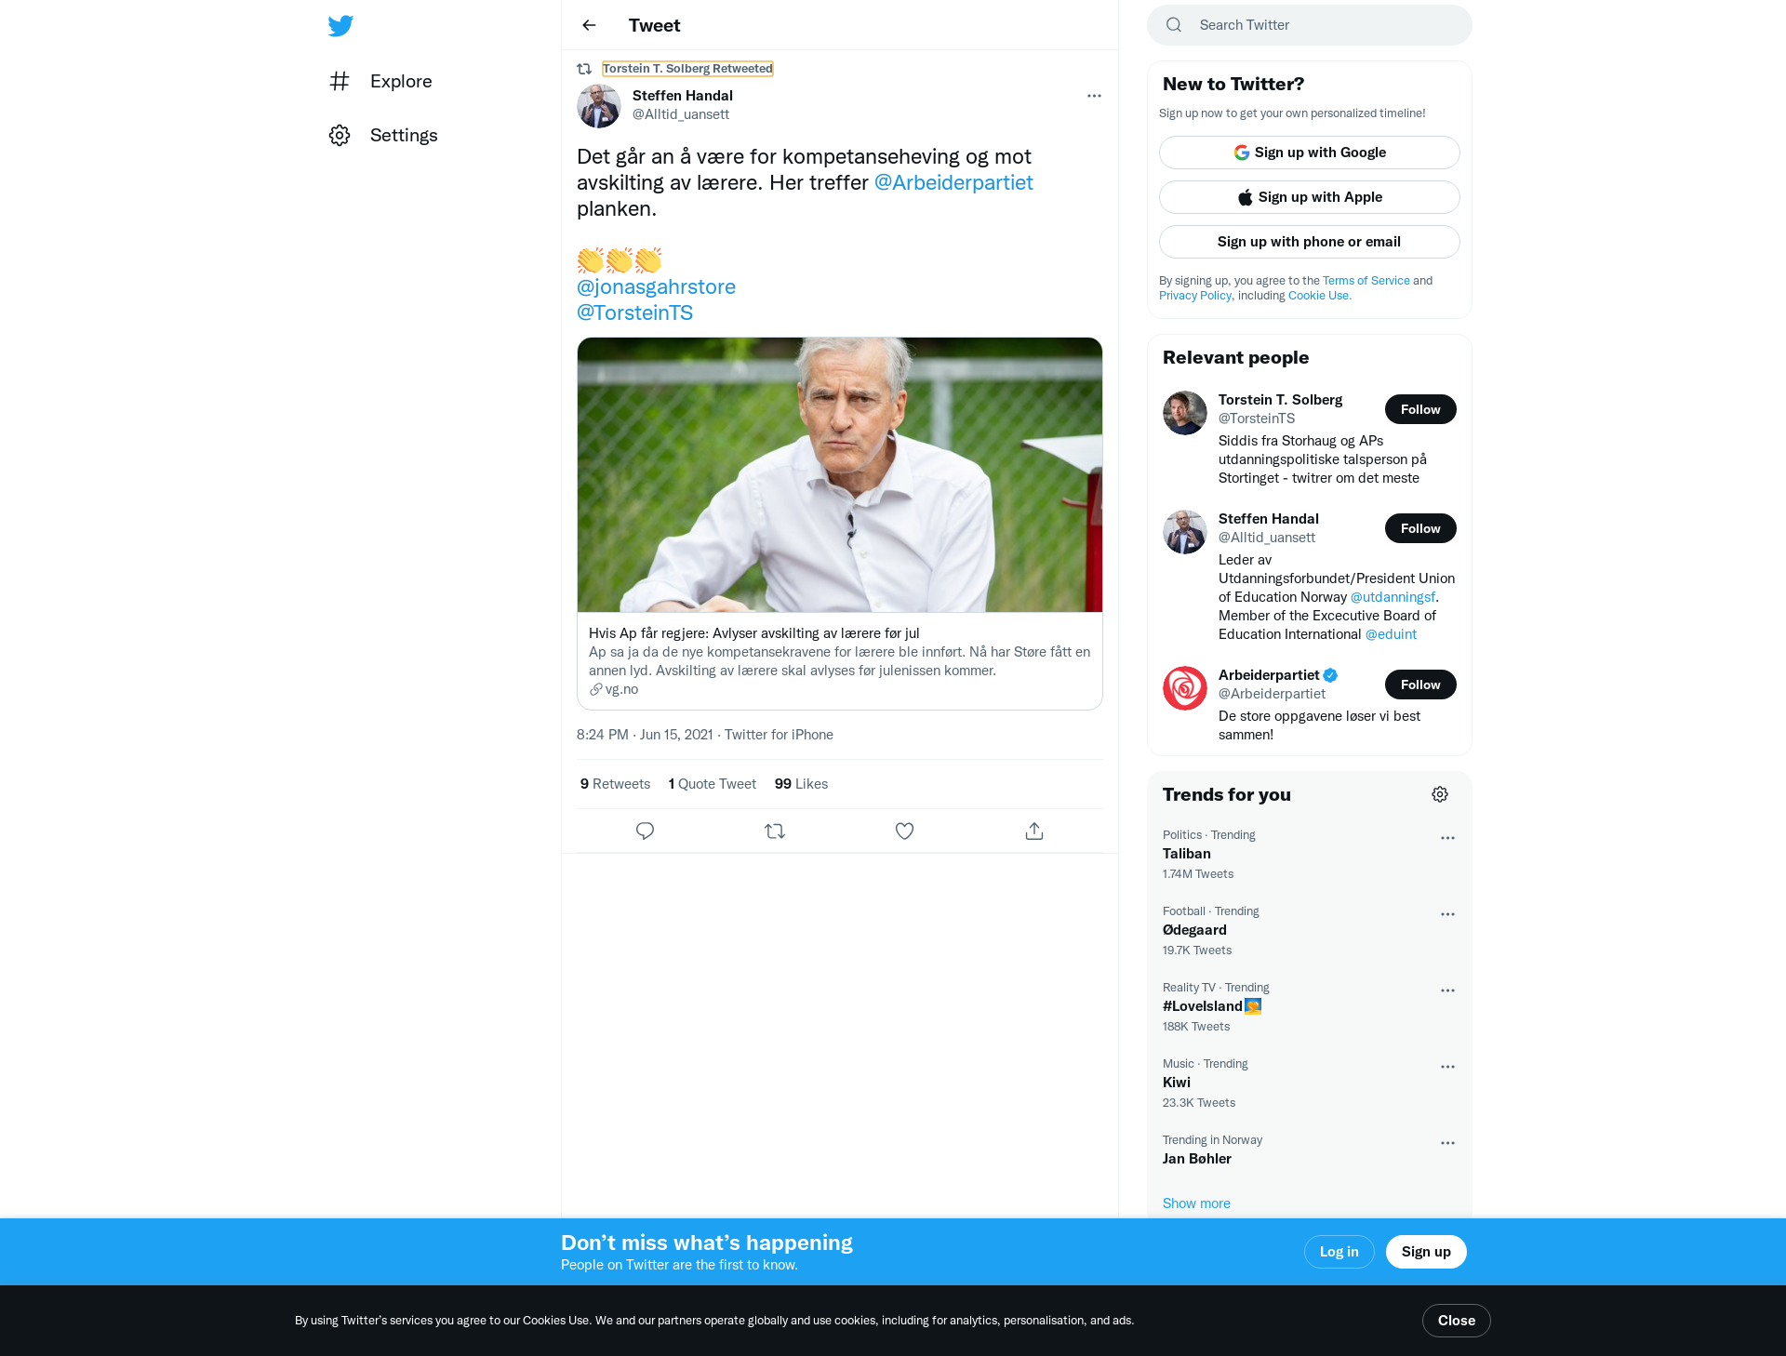
Task: Open trends settings gear icon
Action: pos(1440,794)
